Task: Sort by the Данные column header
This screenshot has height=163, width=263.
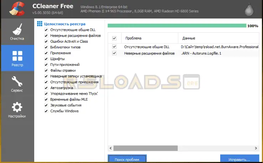Action: 219,38
